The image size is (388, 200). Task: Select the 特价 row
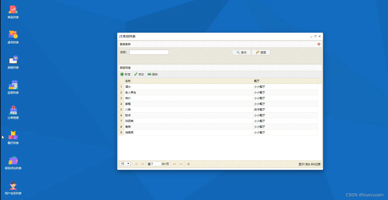pyautogui.click(x=218, y=98)
